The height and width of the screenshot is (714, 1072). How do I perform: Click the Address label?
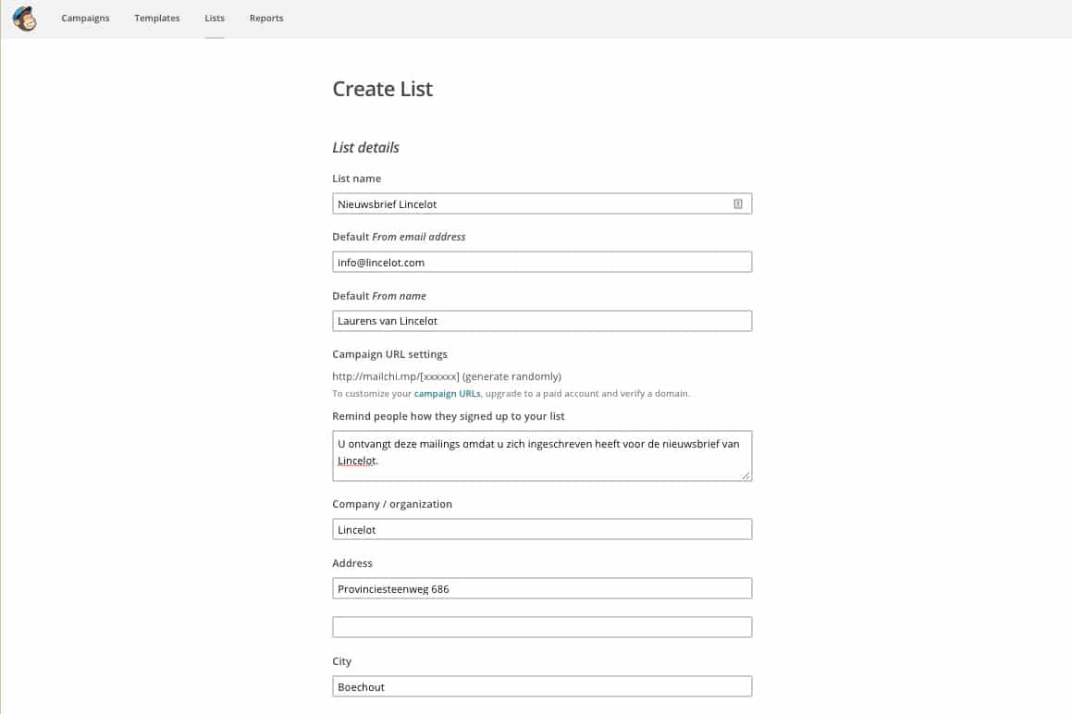352,563
